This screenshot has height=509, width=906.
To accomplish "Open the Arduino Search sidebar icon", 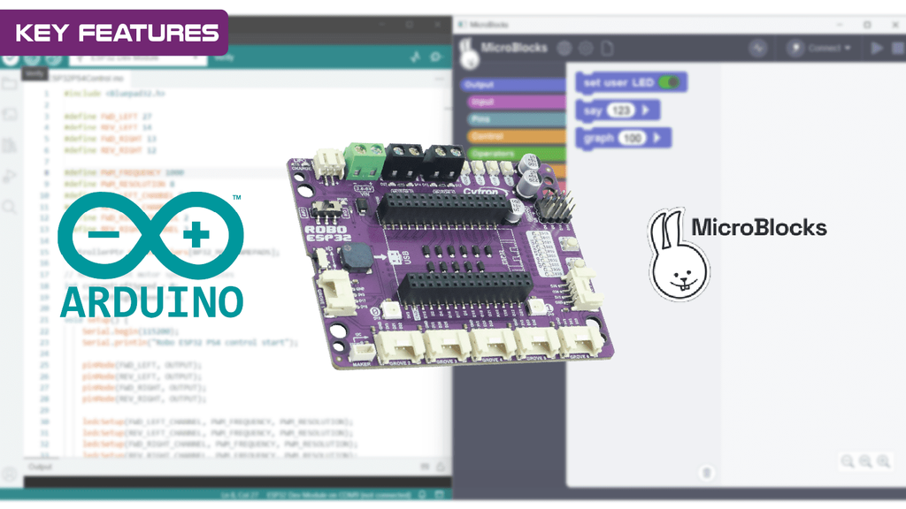I will click(10, 207).
